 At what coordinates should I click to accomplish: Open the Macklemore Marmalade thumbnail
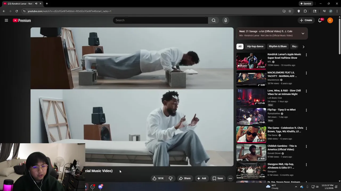tap(251, 79)
